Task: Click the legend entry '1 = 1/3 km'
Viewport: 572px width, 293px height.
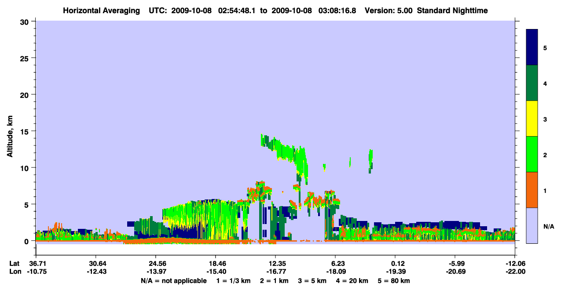Action: tap(233, 281)
